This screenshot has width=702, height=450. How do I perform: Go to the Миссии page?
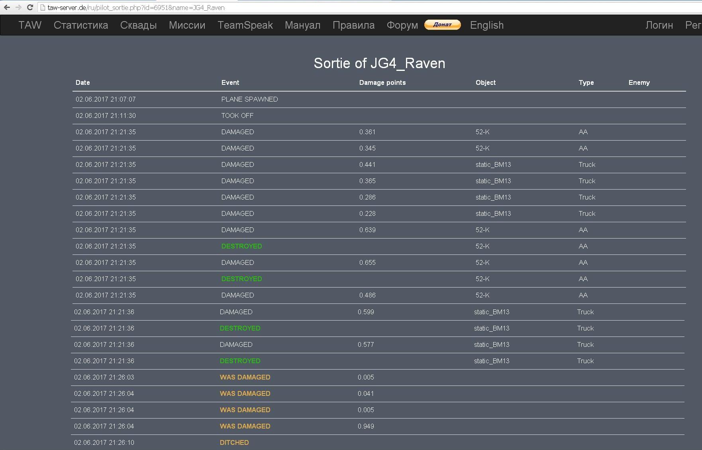187,25
